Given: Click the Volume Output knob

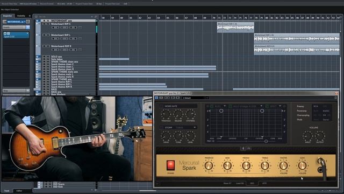Looking at the screenshot, I should (x=320, y=136).
